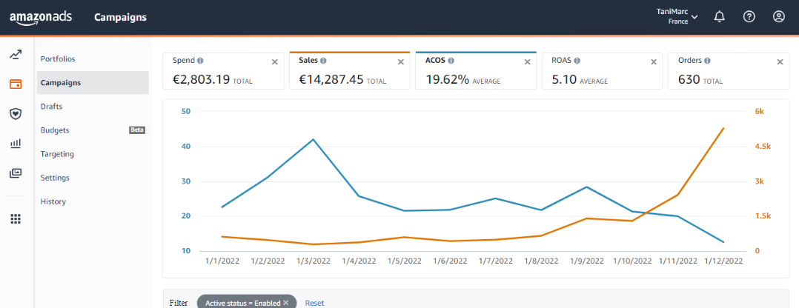Click the Campaigns header title
The height and width of the screenshot is (308, 799).
(120, 17)
